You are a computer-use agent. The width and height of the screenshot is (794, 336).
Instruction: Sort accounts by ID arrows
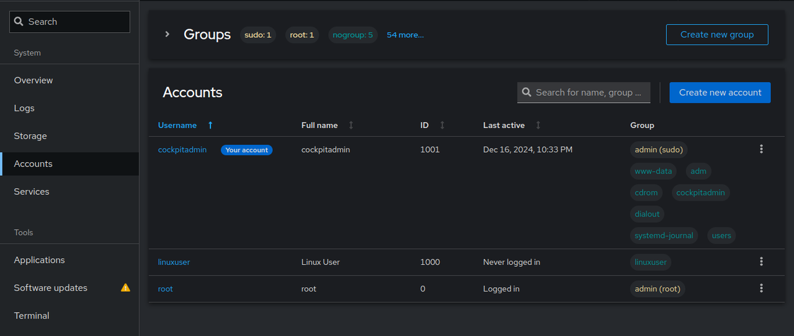click(x=442, y=125)
